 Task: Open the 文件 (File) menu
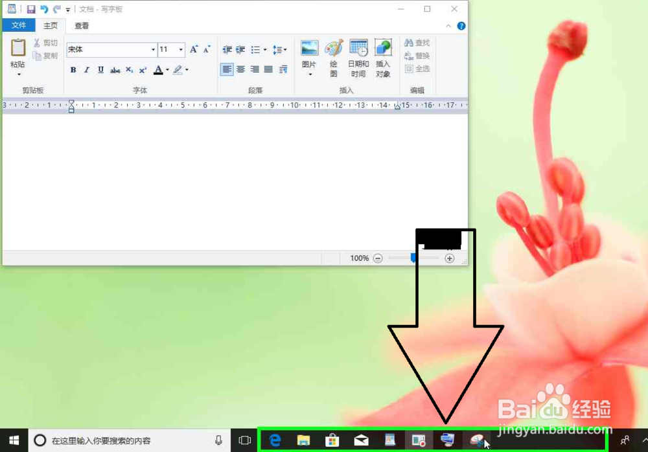pyautogui.click(x=19, y=25)
